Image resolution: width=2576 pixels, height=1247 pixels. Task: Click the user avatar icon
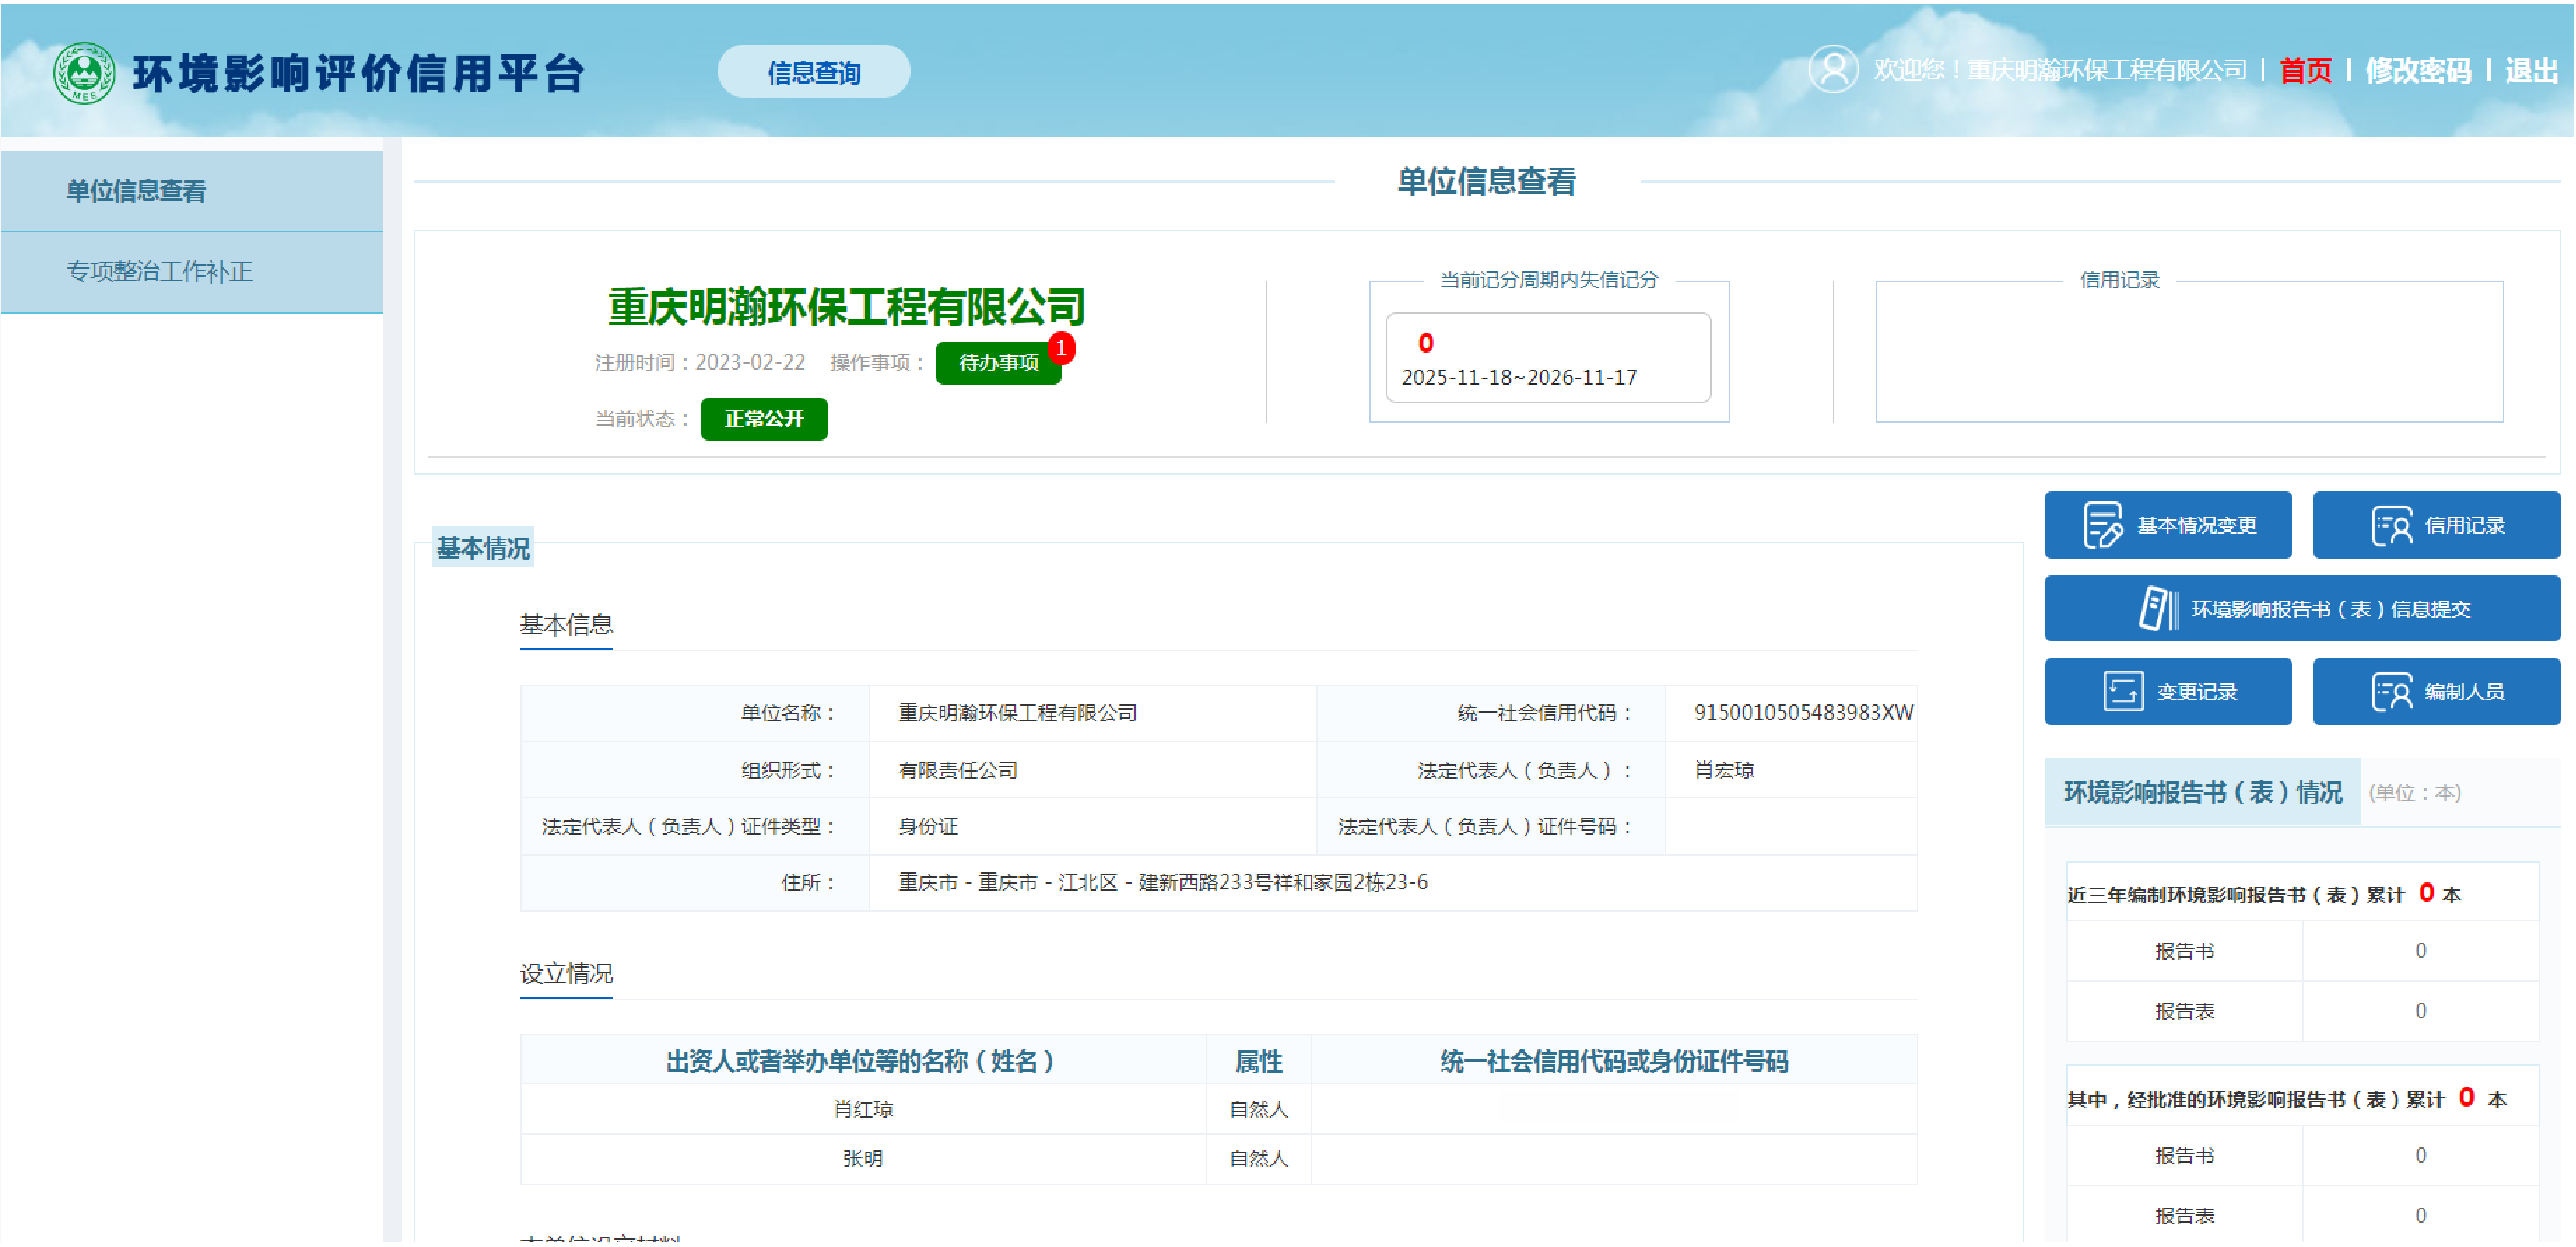1833,69
